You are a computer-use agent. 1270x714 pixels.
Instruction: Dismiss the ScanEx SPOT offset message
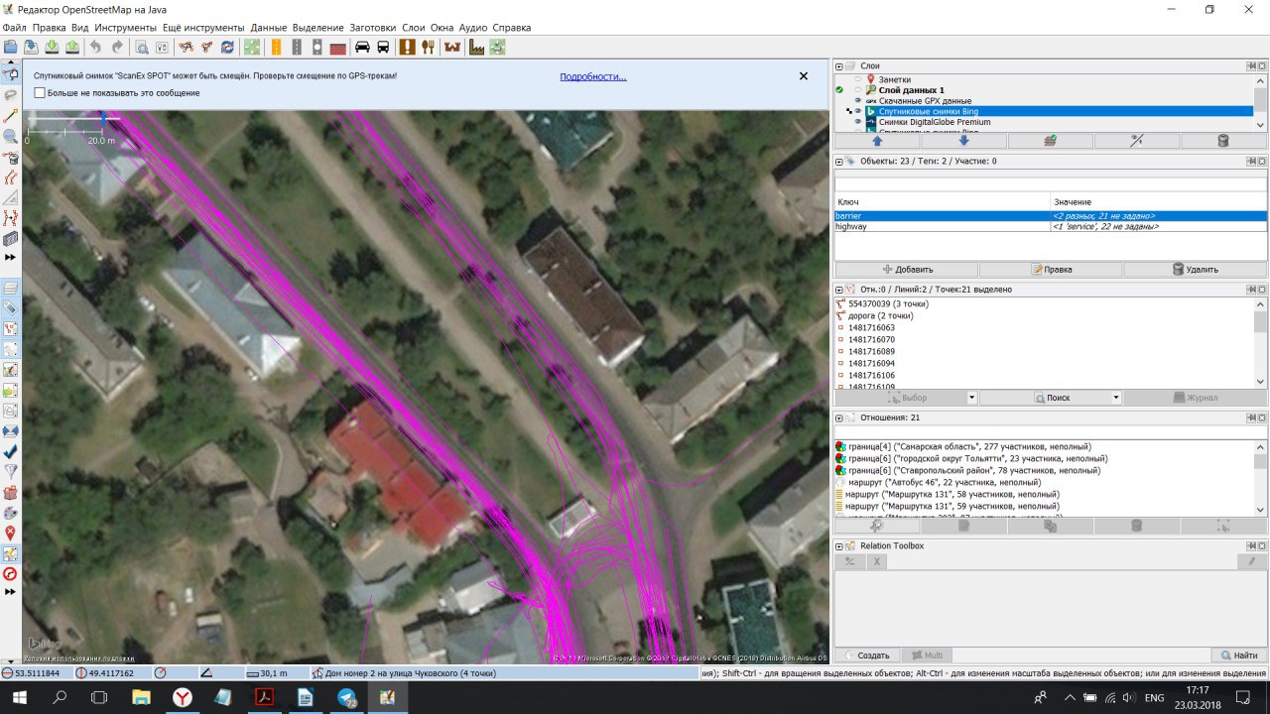click(804, 76)
